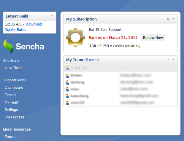Viewport: 184px width, 141px height.
Task: Select the first team member's user icon
Action: point(67,75)
